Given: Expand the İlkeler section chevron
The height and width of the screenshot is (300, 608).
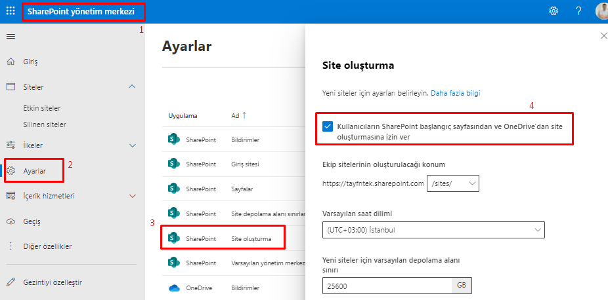Looking at the screenshot, I should point(132,145).
